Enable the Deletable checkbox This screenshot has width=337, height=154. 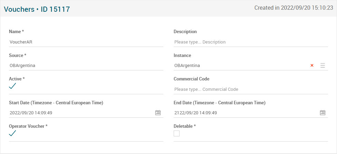177,134
